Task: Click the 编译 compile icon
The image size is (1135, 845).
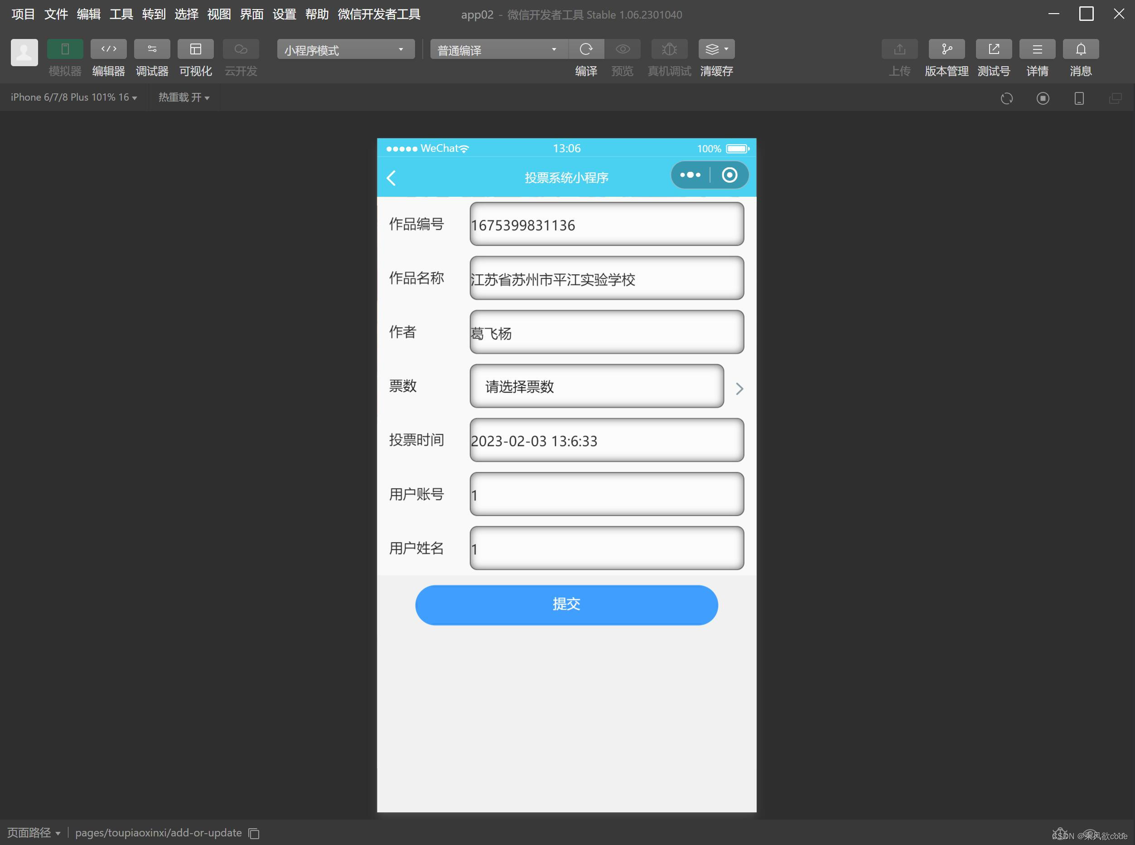Action: point(586,49)
